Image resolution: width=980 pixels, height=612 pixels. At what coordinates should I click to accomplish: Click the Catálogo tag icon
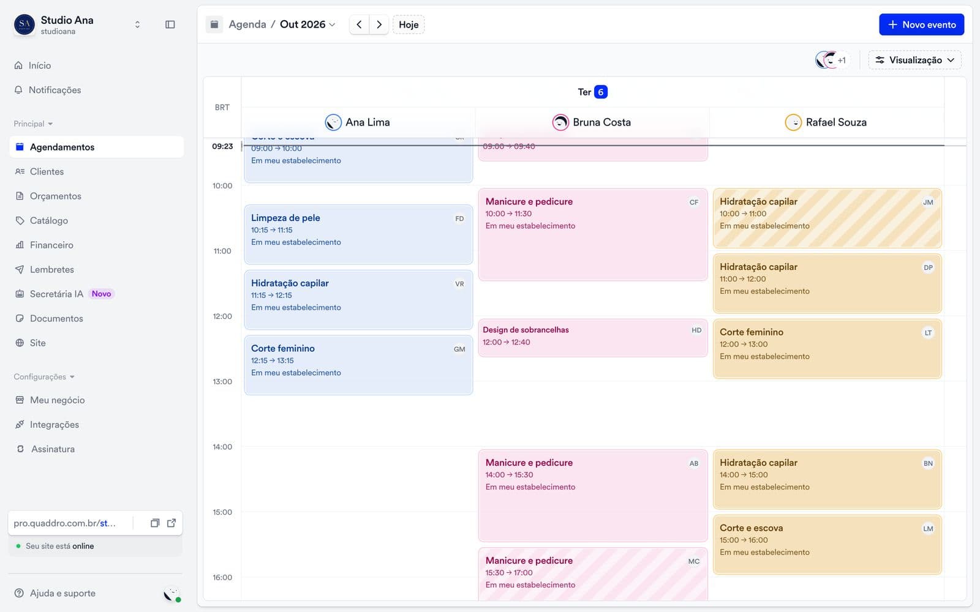click(x=20, y=220)
